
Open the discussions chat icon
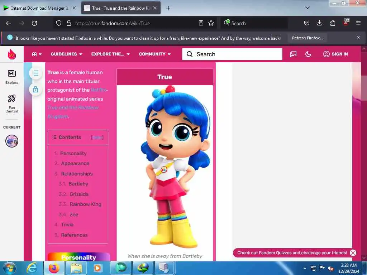click(293, 54)
